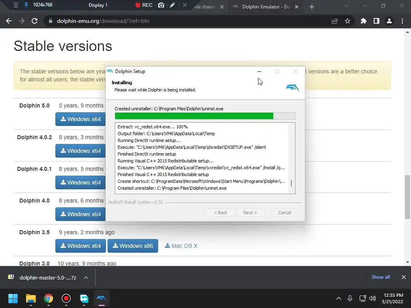Bookmark this page with the star

[x=348, y=21]
